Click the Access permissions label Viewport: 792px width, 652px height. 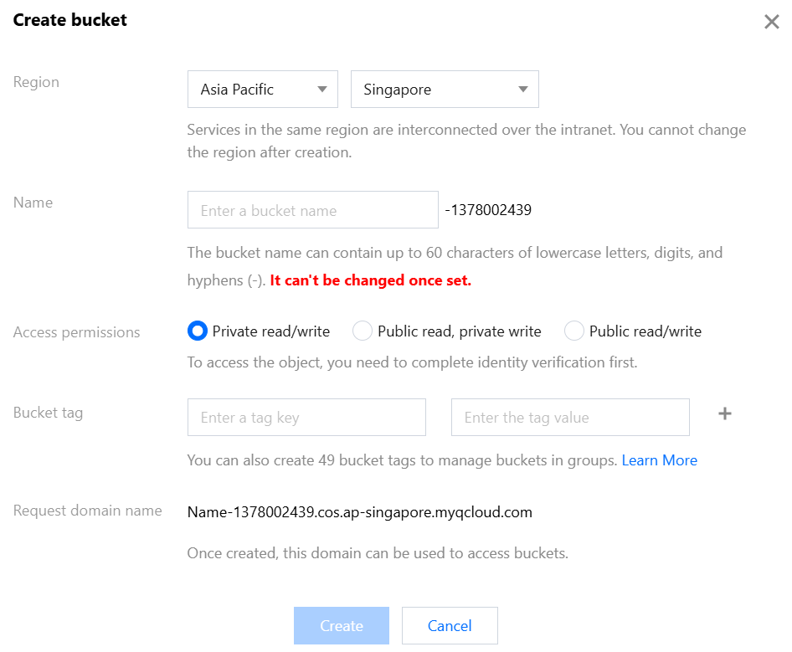point(77,332)
